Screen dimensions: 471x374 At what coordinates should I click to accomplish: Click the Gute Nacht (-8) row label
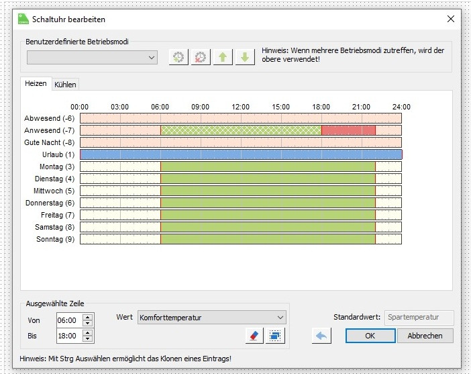coord(49,142)
